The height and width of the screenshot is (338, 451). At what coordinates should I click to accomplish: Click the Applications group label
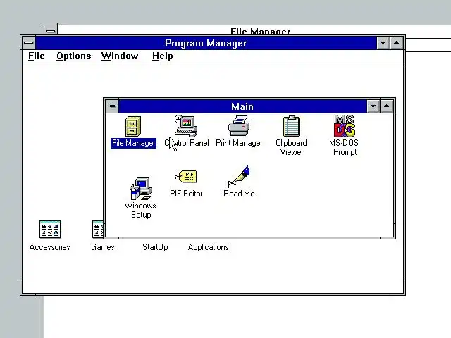209,247
